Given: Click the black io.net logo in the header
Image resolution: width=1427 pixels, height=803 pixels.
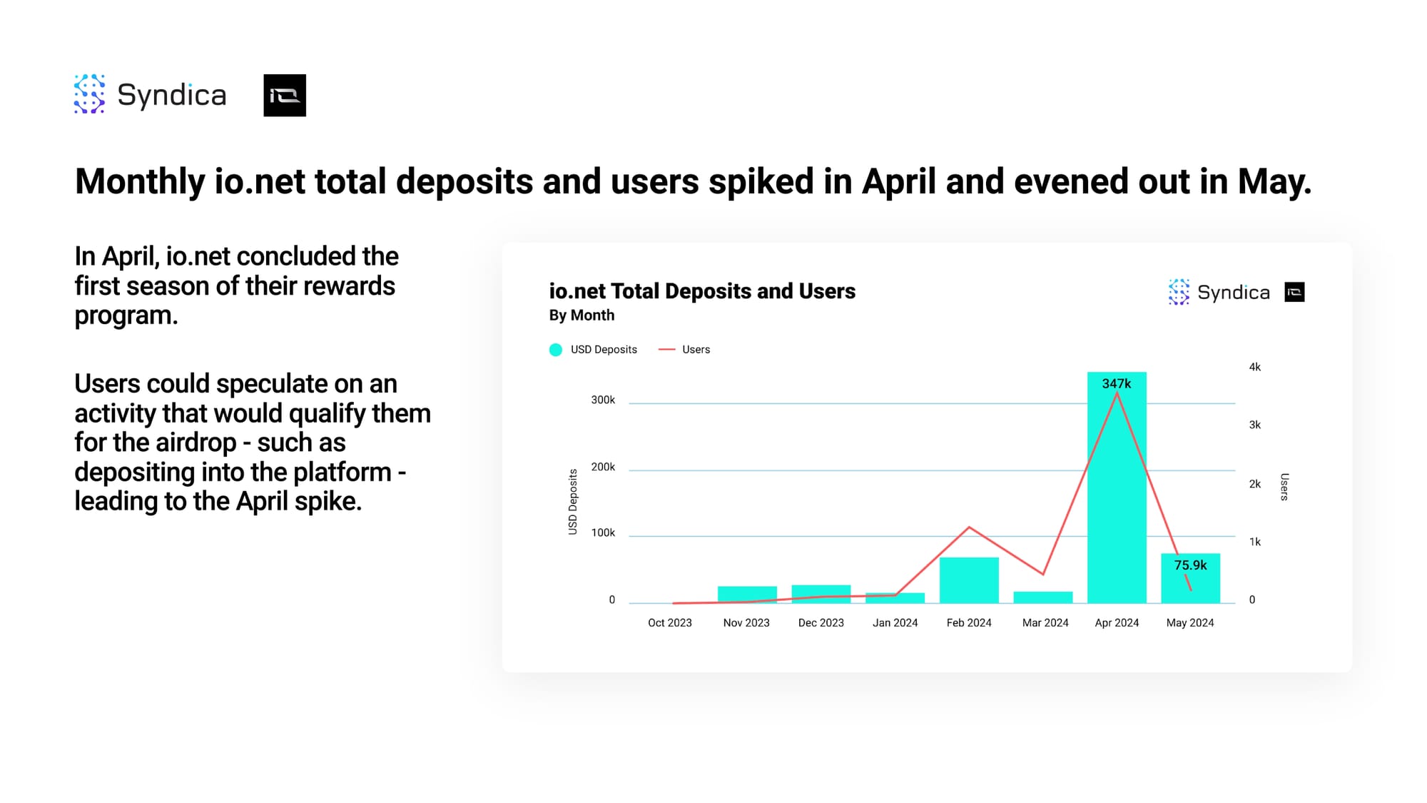Looking at the screenshot, I should point(285,95).
